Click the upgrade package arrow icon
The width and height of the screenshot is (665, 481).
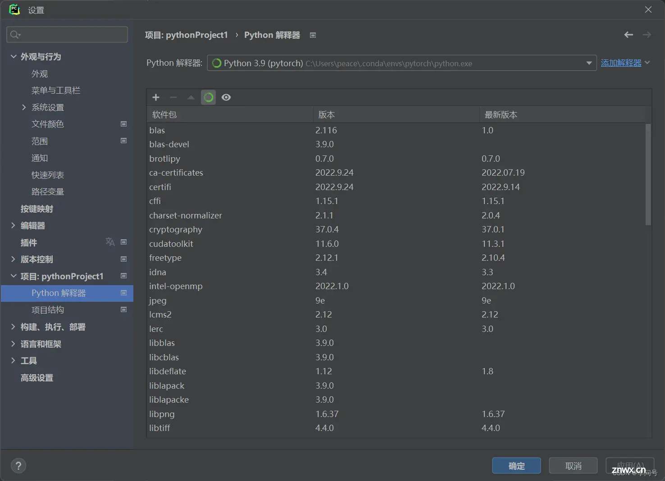click(191, 97)
